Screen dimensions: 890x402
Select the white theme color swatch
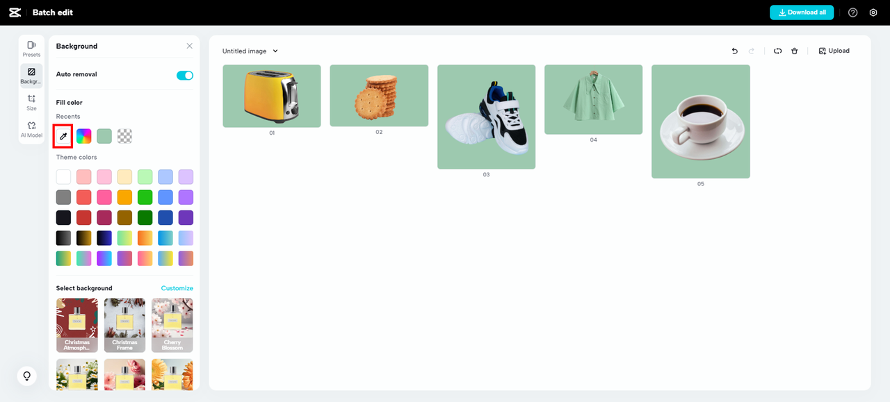[64, 177]
